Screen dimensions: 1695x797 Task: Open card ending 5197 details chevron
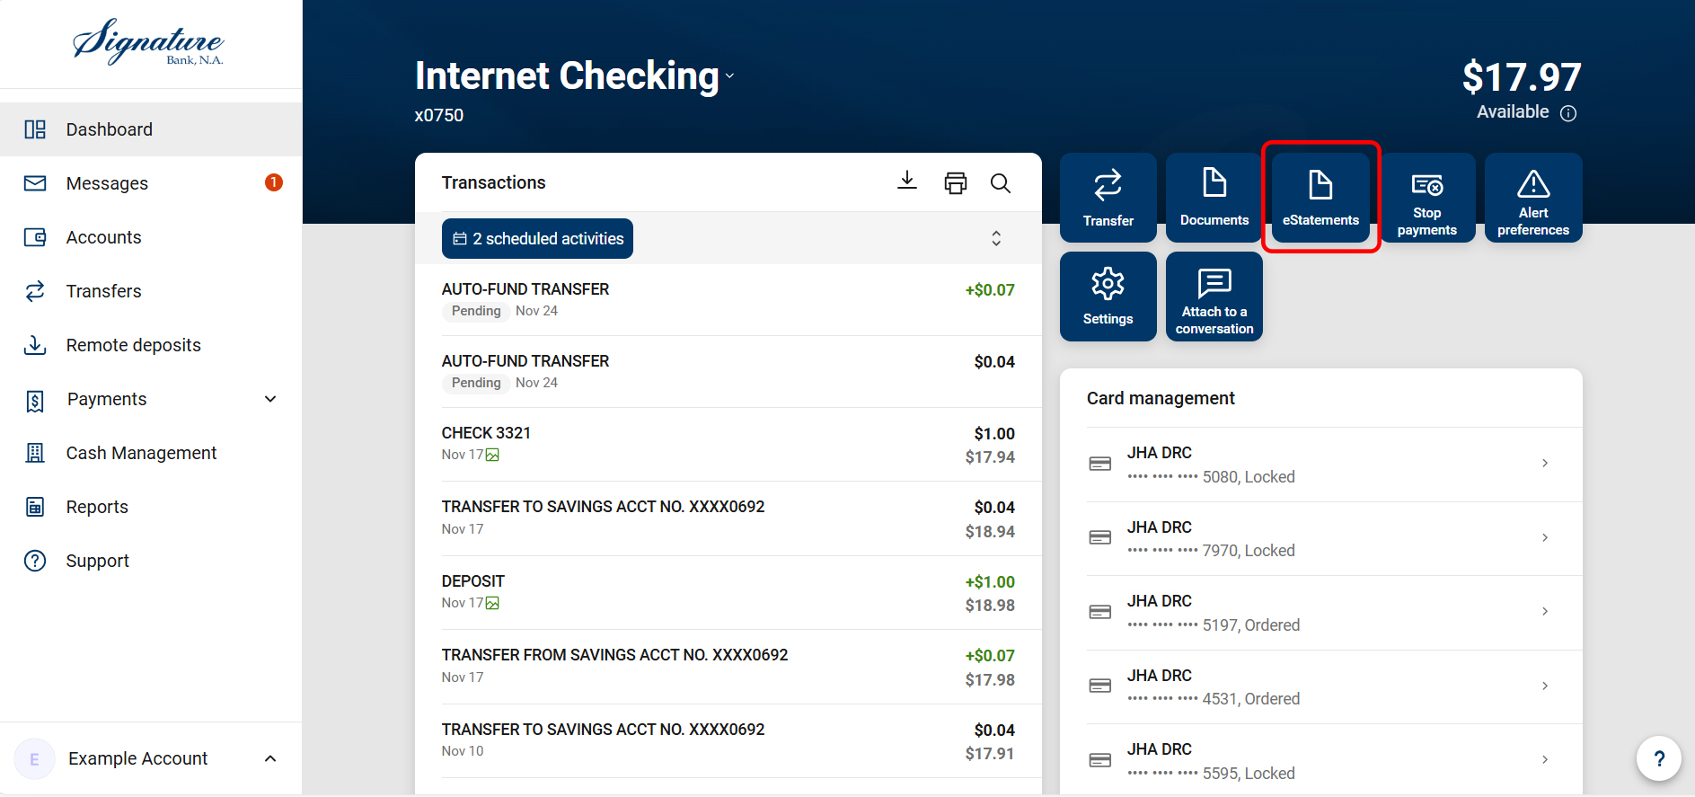(x=1545, y=611)
